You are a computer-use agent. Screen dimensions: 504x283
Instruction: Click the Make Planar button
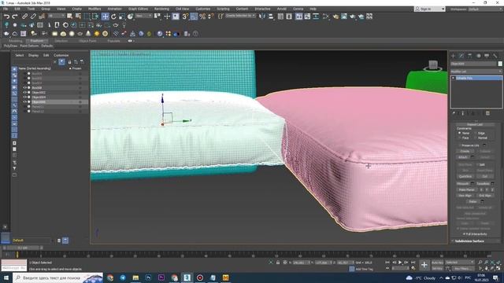click(x=466, y=189)
